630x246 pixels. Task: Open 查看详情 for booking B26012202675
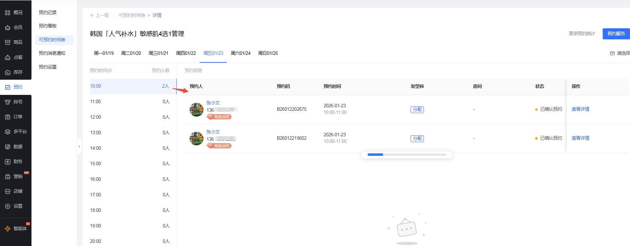[580, 109]
